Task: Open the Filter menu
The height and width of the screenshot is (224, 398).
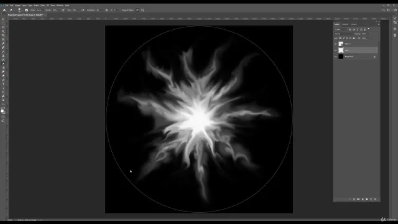Action: point(43,6)
